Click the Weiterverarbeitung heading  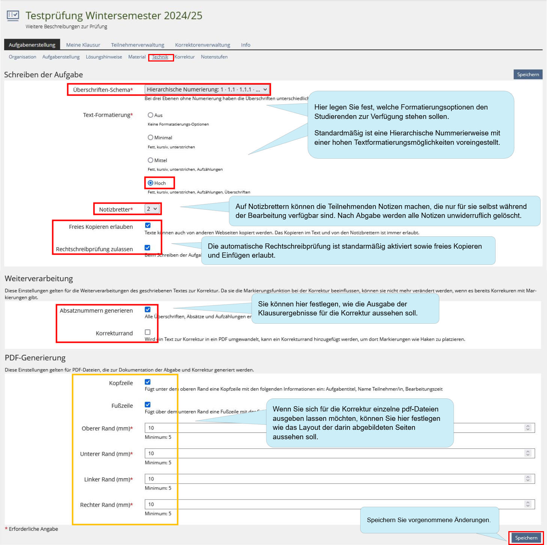point(39,279)
